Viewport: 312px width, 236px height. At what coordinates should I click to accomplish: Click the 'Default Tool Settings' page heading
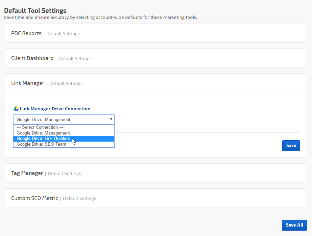pyautogui.click(x=35, y=11)
